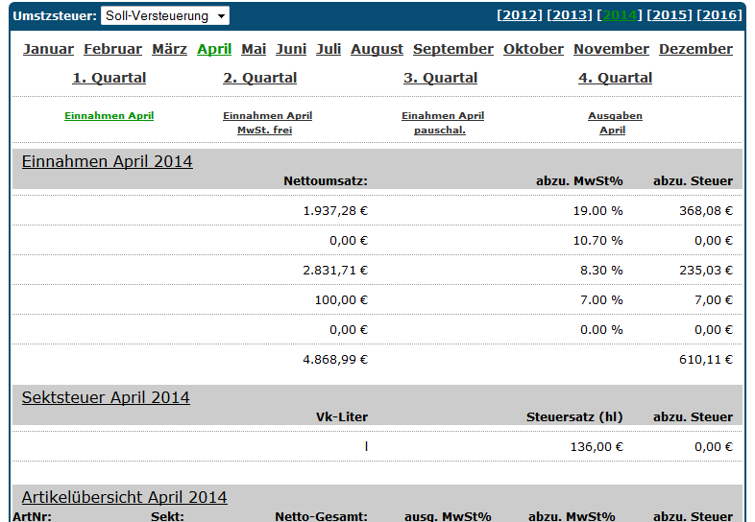Switch to März month
The width and height of the screenshot is (755, 522).
169,49
